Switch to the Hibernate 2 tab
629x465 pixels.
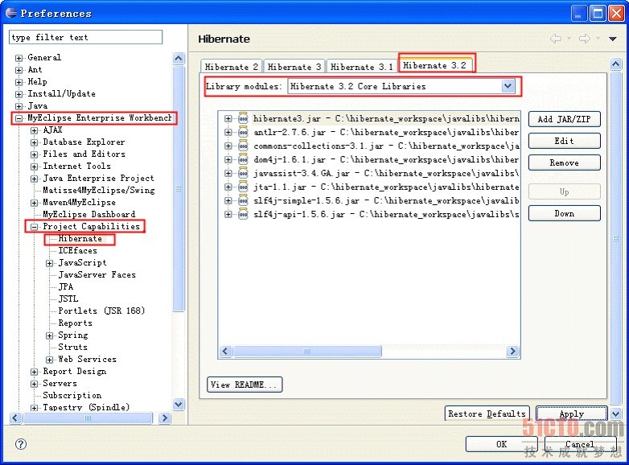click(231, 67)
